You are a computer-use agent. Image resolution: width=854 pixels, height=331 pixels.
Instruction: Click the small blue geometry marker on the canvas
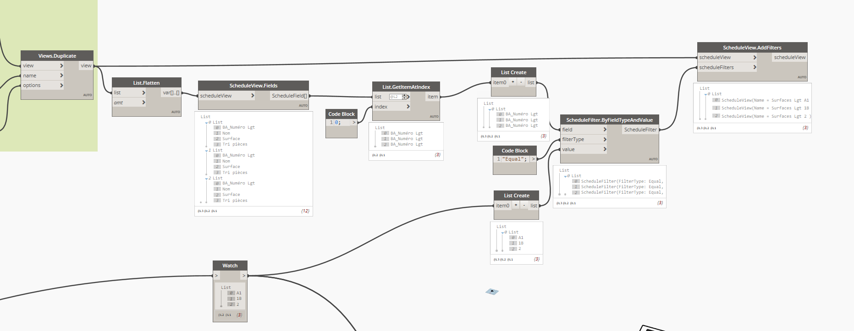492,292
